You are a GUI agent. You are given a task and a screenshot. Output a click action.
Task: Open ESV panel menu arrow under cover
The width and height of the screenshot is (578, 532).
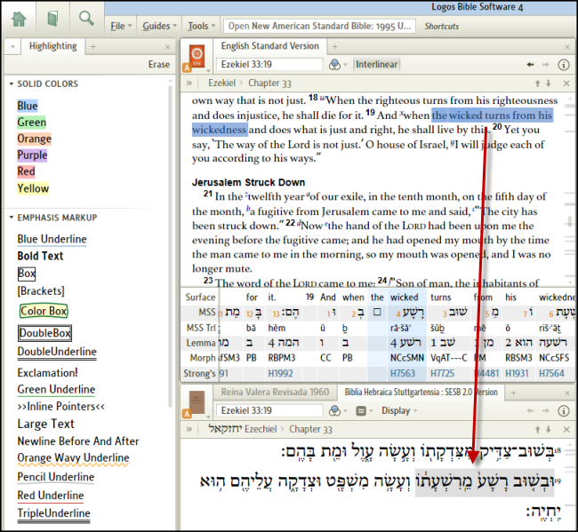pyautogui.click(x=208, y=70)
